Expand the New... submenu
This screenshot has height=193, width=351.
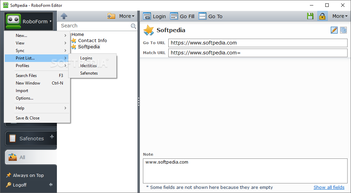pos(37,36)
